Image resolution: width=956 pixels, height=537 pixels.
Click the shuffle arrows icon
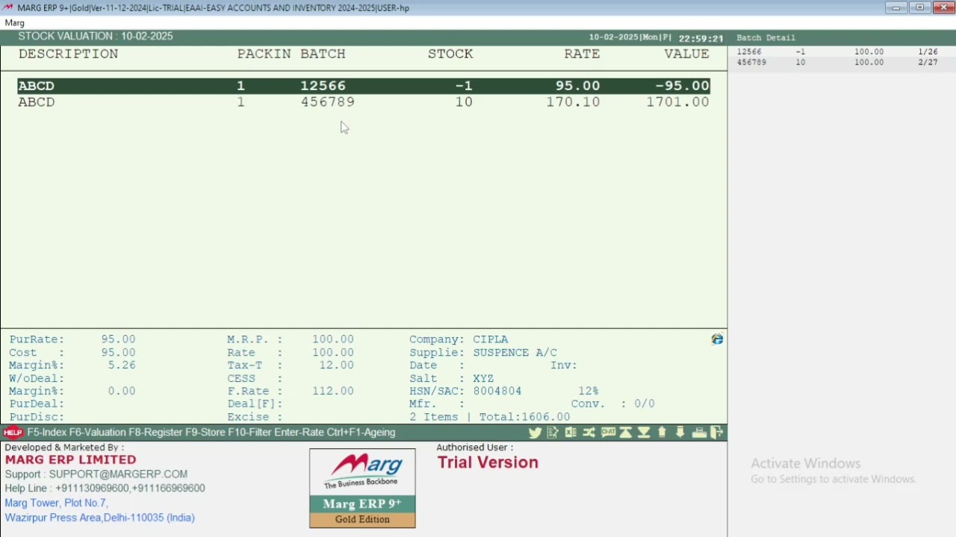pyautogui.click(x=589, y=433)
